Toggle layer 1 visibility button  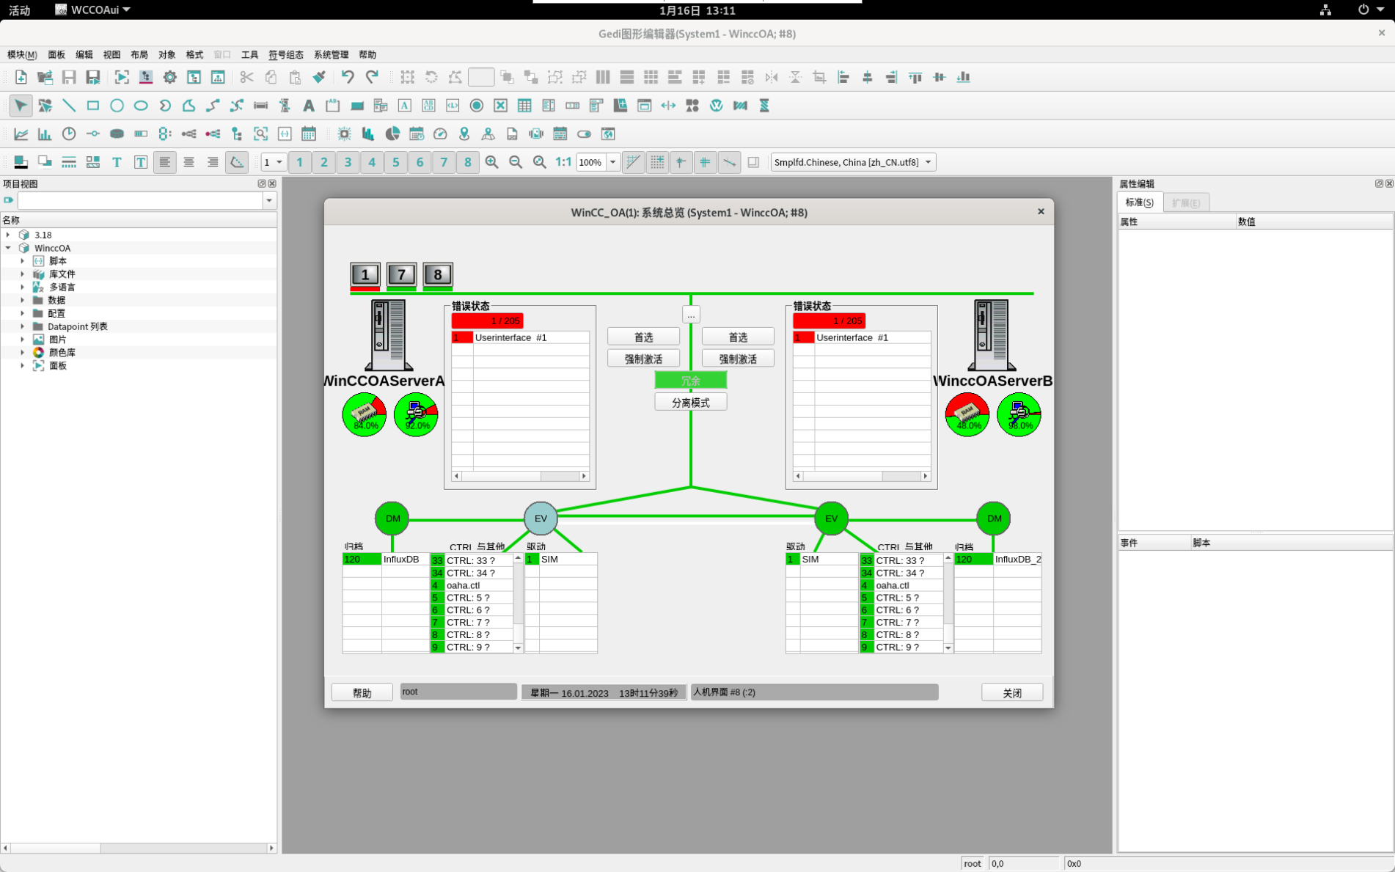(299, 162)
